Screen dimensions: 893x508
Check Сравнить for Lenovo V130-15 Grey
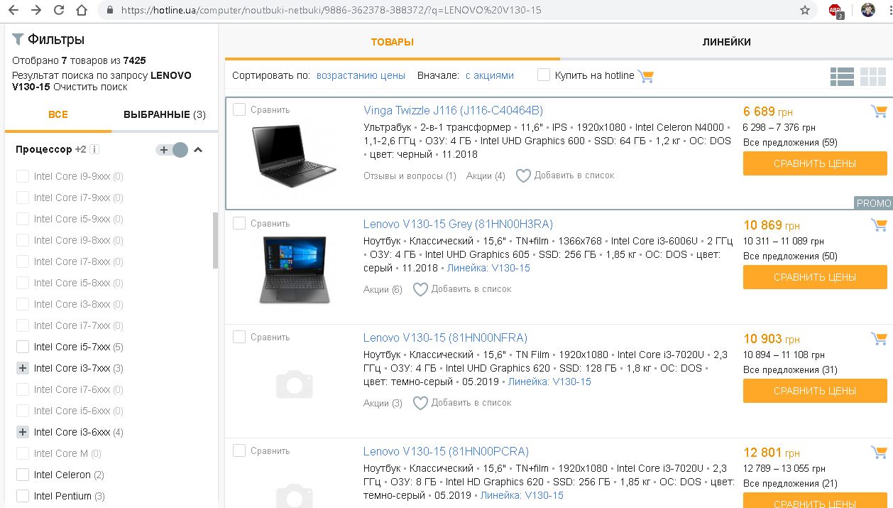[239, 223]
